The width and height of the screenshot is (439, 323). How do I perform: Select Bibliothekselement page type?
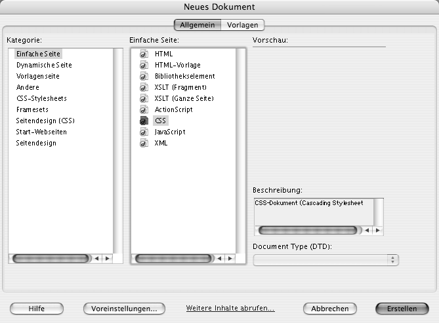click(185, 76)
